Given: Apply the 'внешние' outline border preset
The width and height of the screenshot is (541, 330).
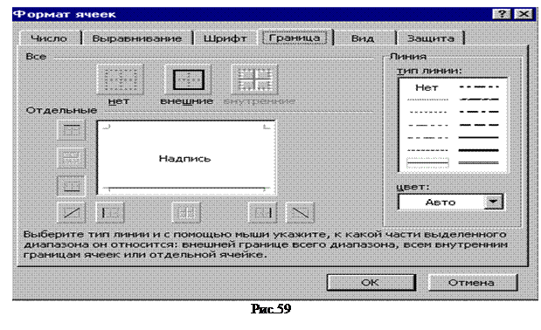Looking at the screenshot, I should point(188,79).
